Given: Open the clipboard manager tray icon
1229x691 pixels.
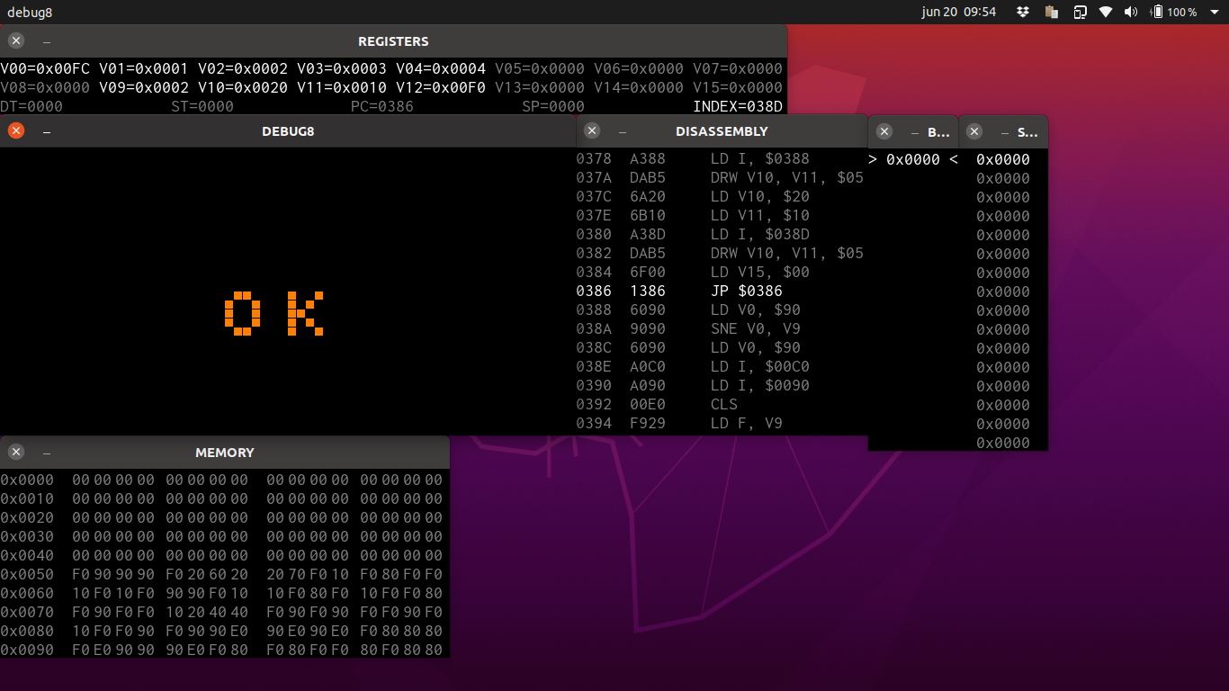Looking at the screenshot, I should click(1051, 13).
